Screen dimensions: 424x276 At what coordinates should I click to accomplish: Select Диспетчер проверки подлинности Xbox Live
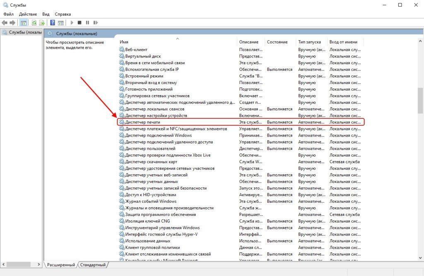168,155
